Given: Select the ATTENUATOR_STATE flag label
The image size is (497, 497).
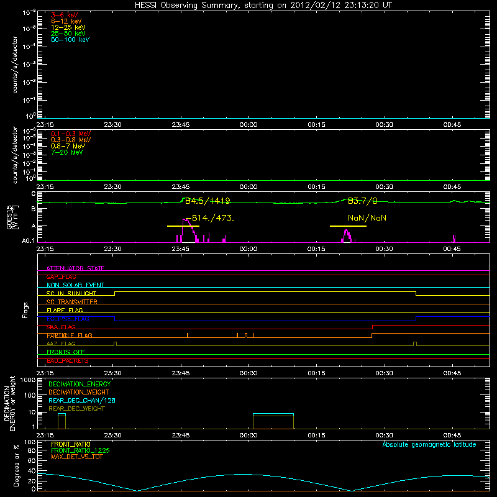Looking at the screenshot, I should [x=75, y=268].
